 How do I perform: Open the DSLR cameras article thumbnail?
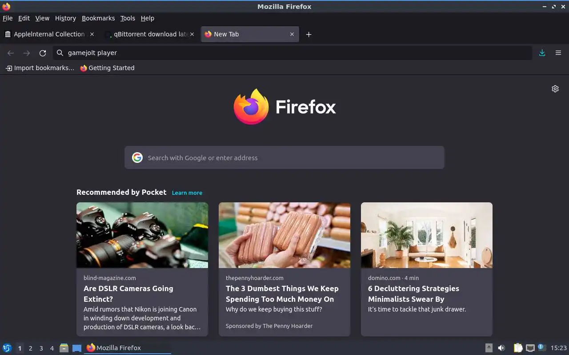coord(142,235)
